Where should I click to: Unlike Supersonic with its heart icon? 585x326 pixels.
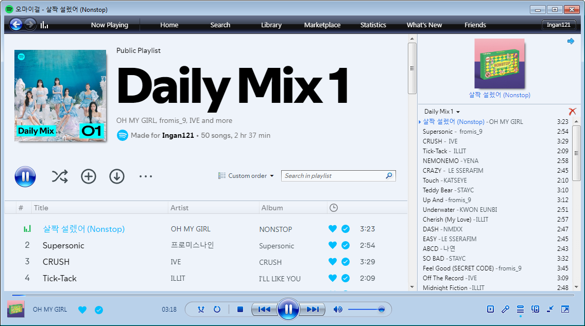click(333, 245)
